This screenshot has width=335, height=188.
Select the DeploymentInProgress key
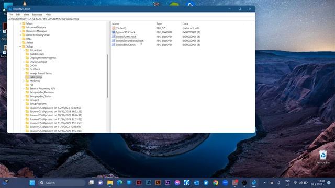(43, 58)
